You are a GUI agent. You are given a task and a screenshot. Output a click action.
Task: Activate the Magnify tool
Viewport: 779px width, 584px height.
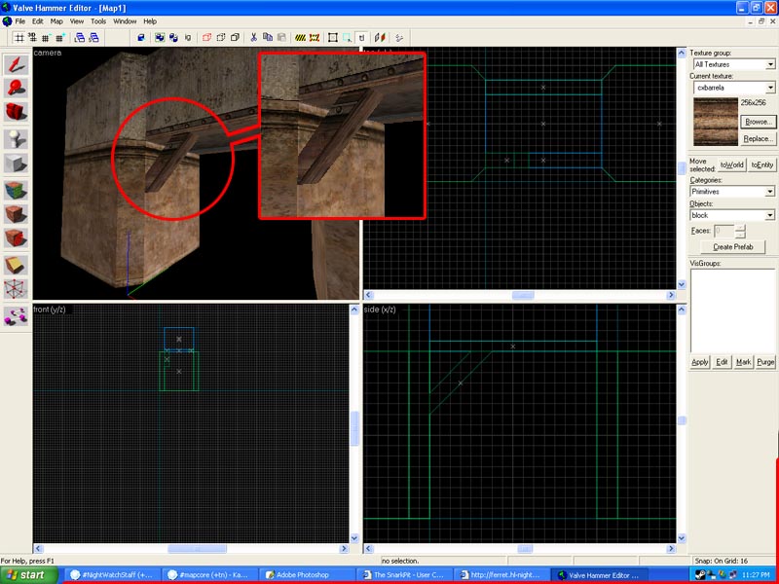16,89
